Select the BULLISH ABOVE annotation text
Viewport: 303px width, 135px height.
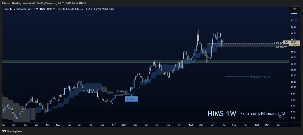pyautogui.click(x=262, y=77)
